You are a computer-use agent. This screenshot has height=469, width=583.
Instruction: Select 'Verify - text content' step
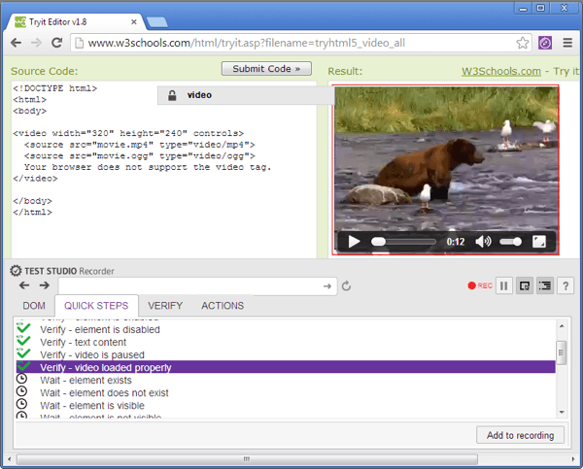(286, 342)
